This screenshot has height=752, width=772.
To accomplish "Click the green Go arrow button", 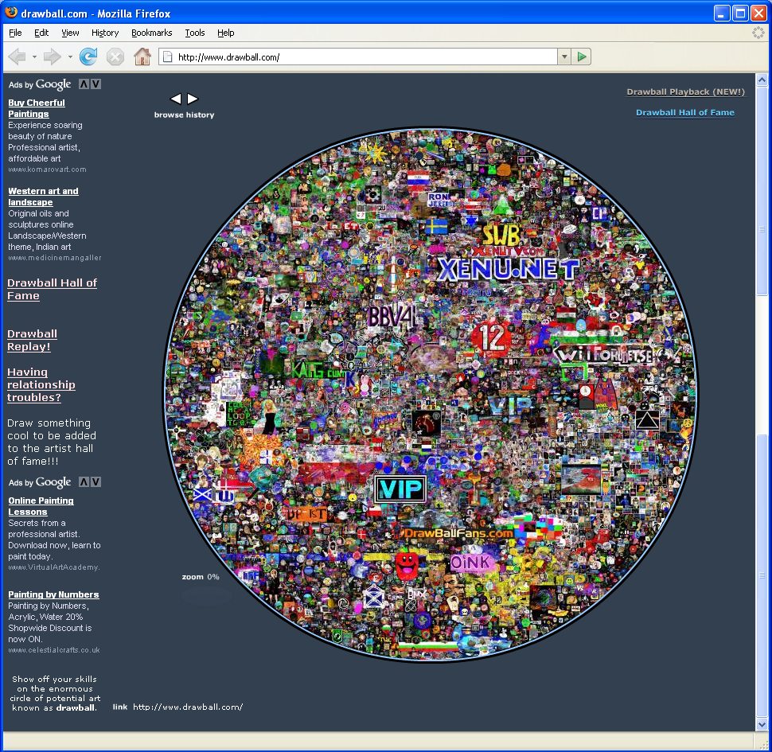I will (582, 57).
